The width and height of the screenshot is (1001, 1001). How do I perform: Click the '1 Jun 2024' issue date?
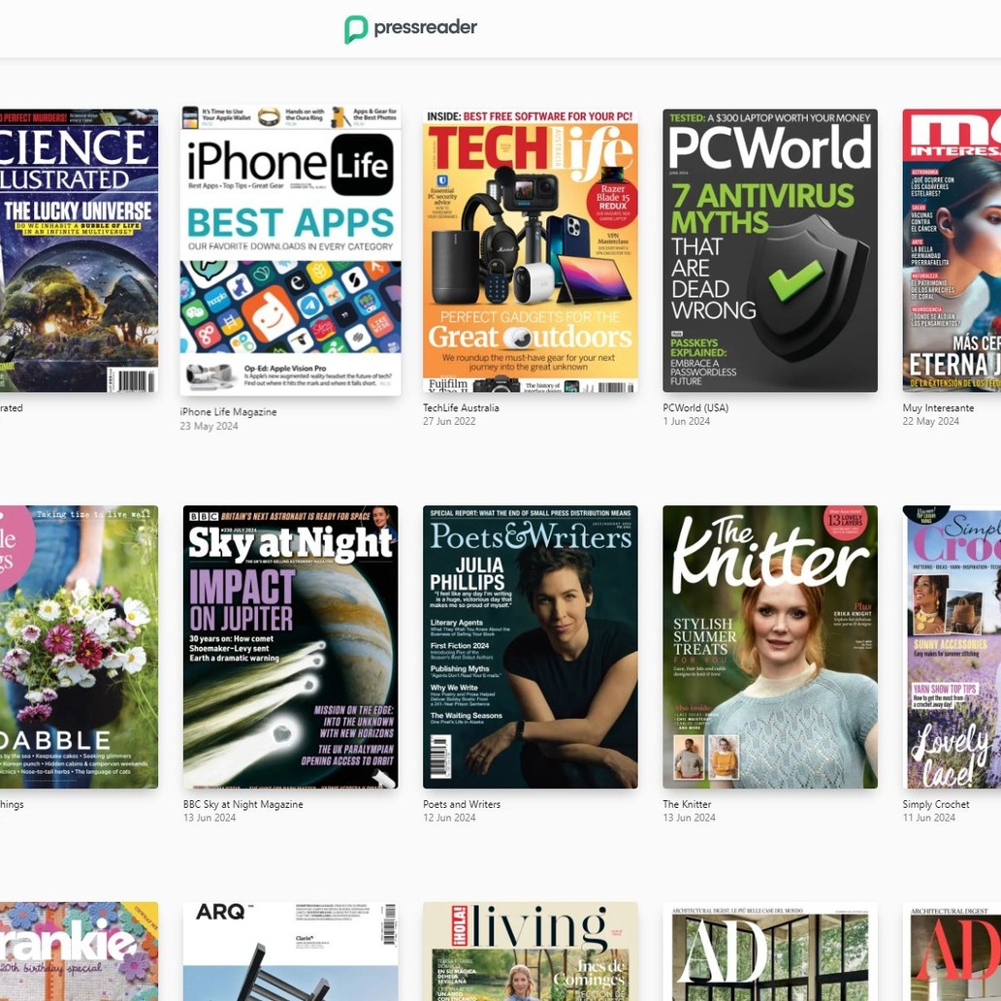pos(687,421)
